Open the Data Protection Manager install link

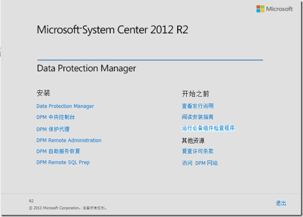(65, 106)
